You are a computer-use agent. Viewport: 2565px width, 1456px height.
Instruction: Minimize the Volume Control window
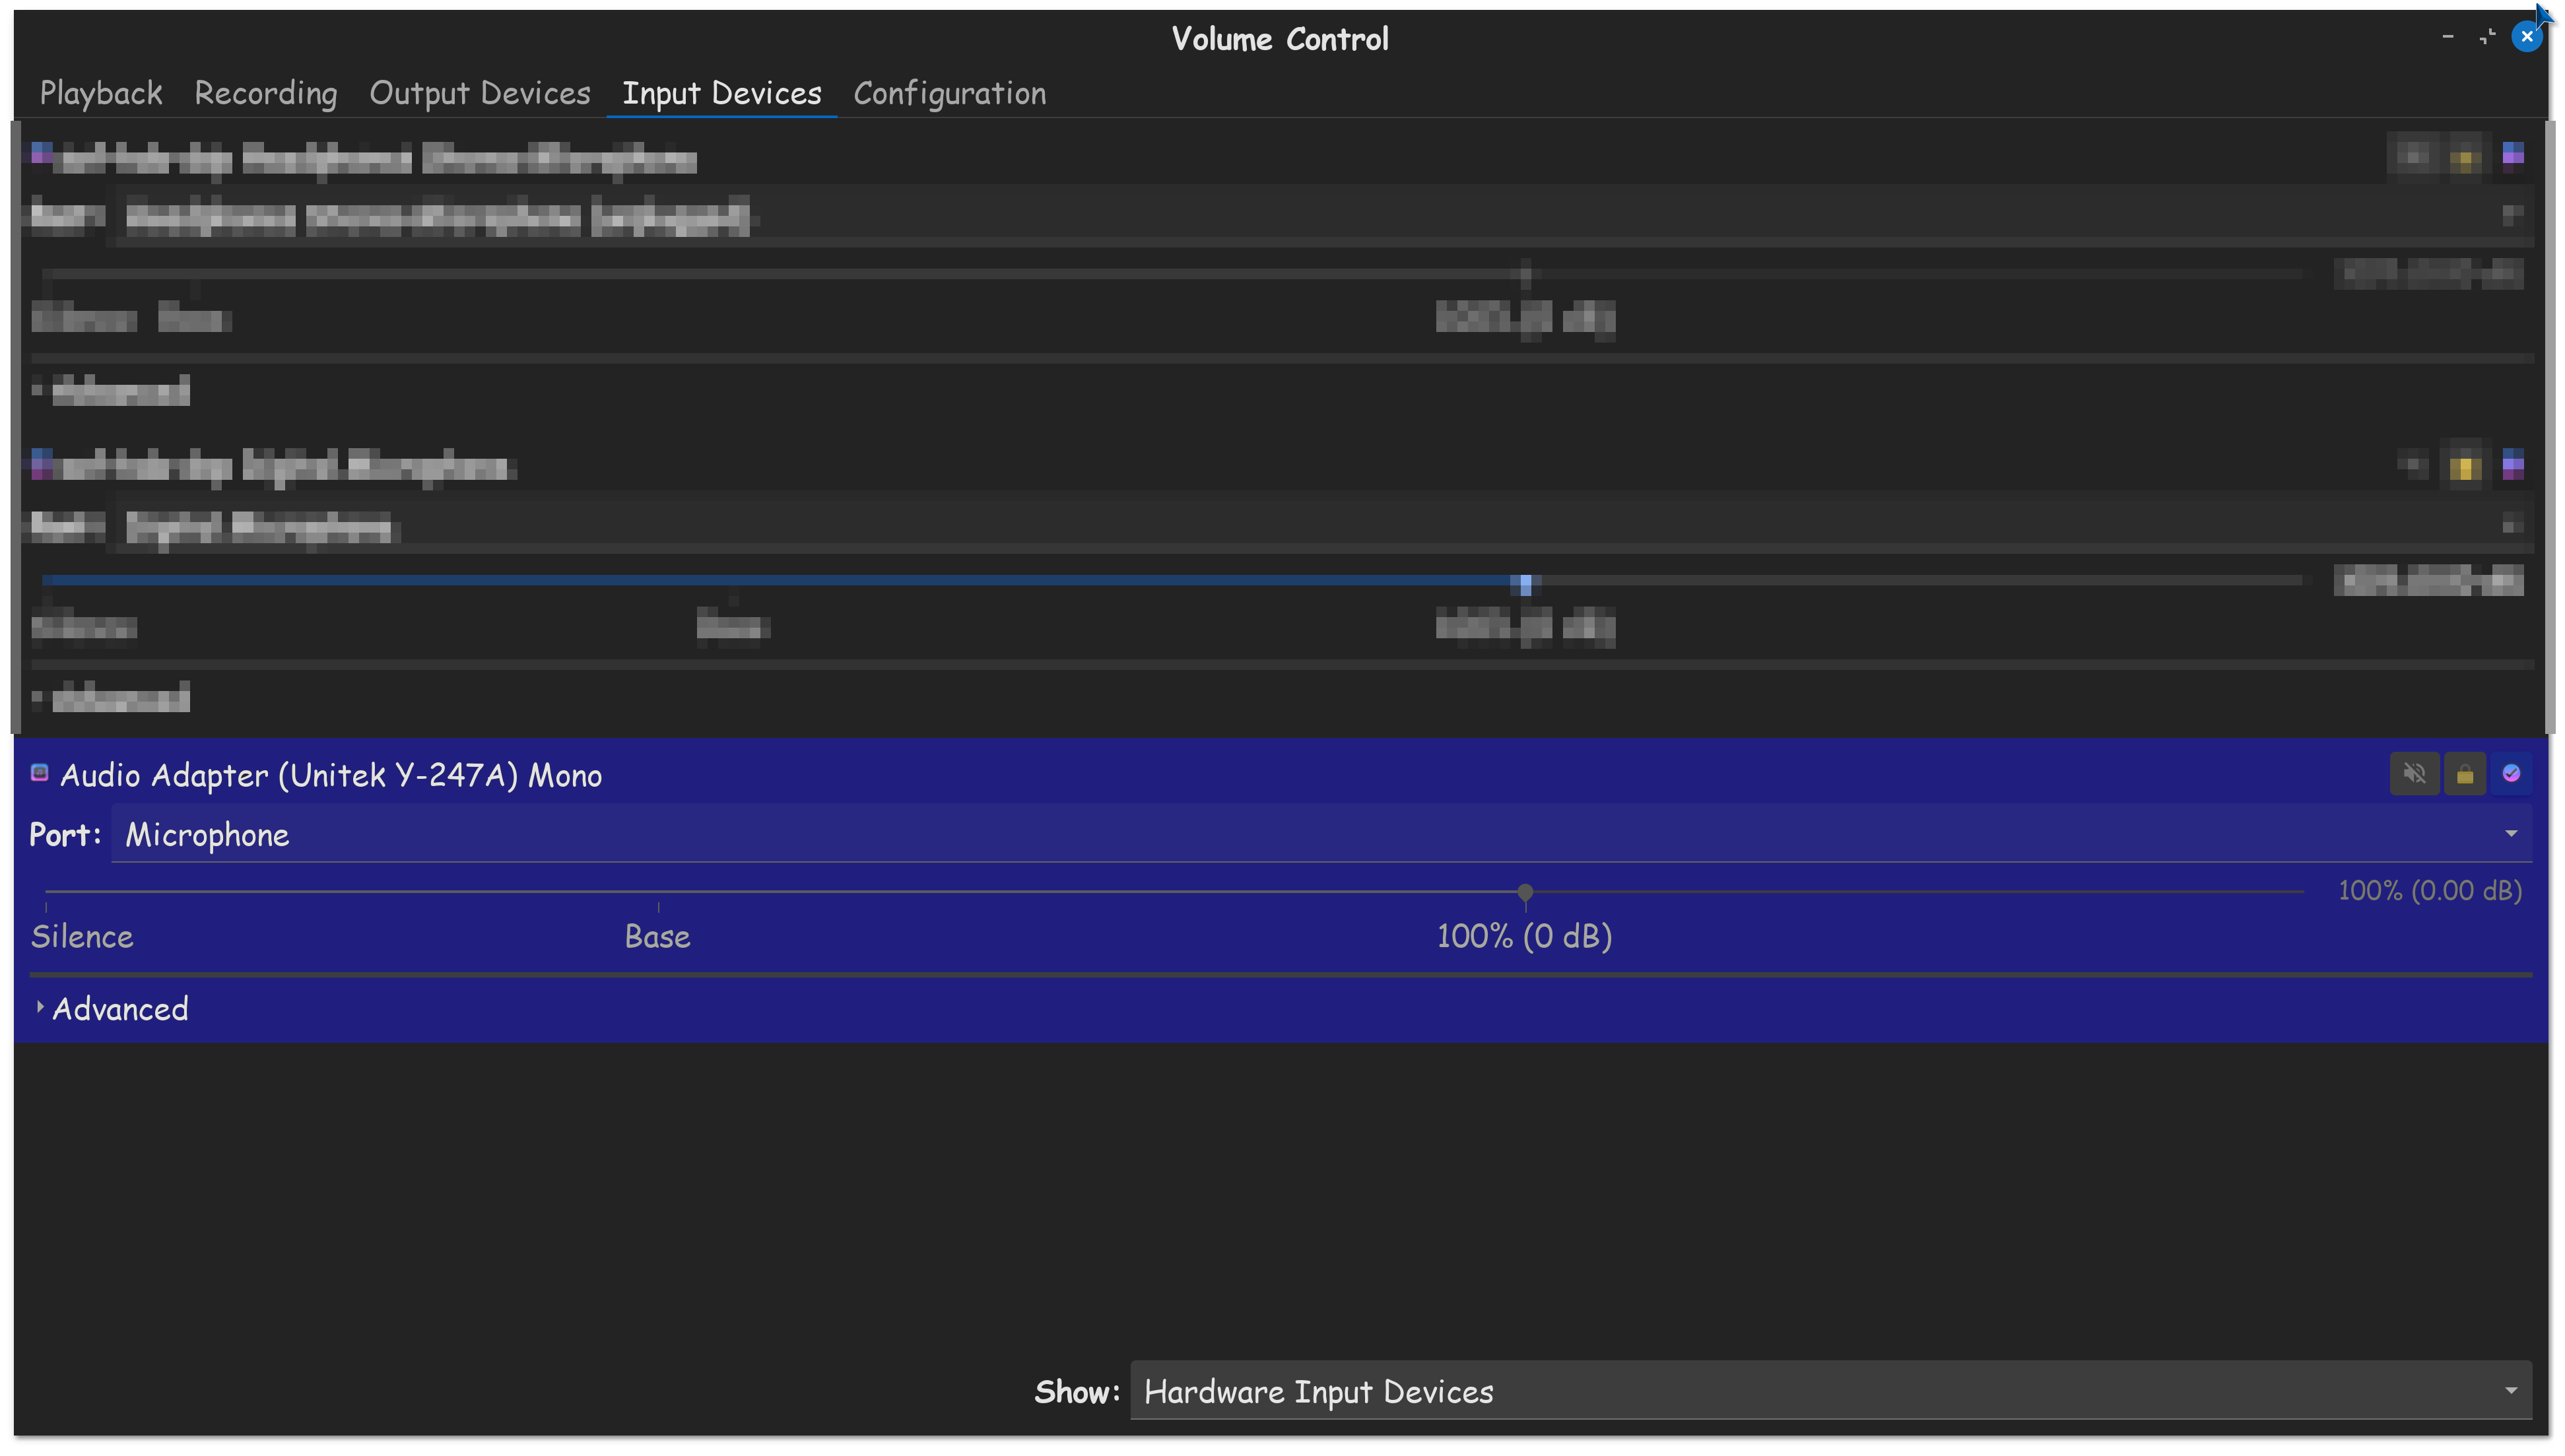[2447, 37]
